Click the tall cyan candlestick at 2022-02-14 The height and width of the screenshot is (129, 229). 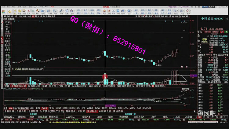(105, 54)
